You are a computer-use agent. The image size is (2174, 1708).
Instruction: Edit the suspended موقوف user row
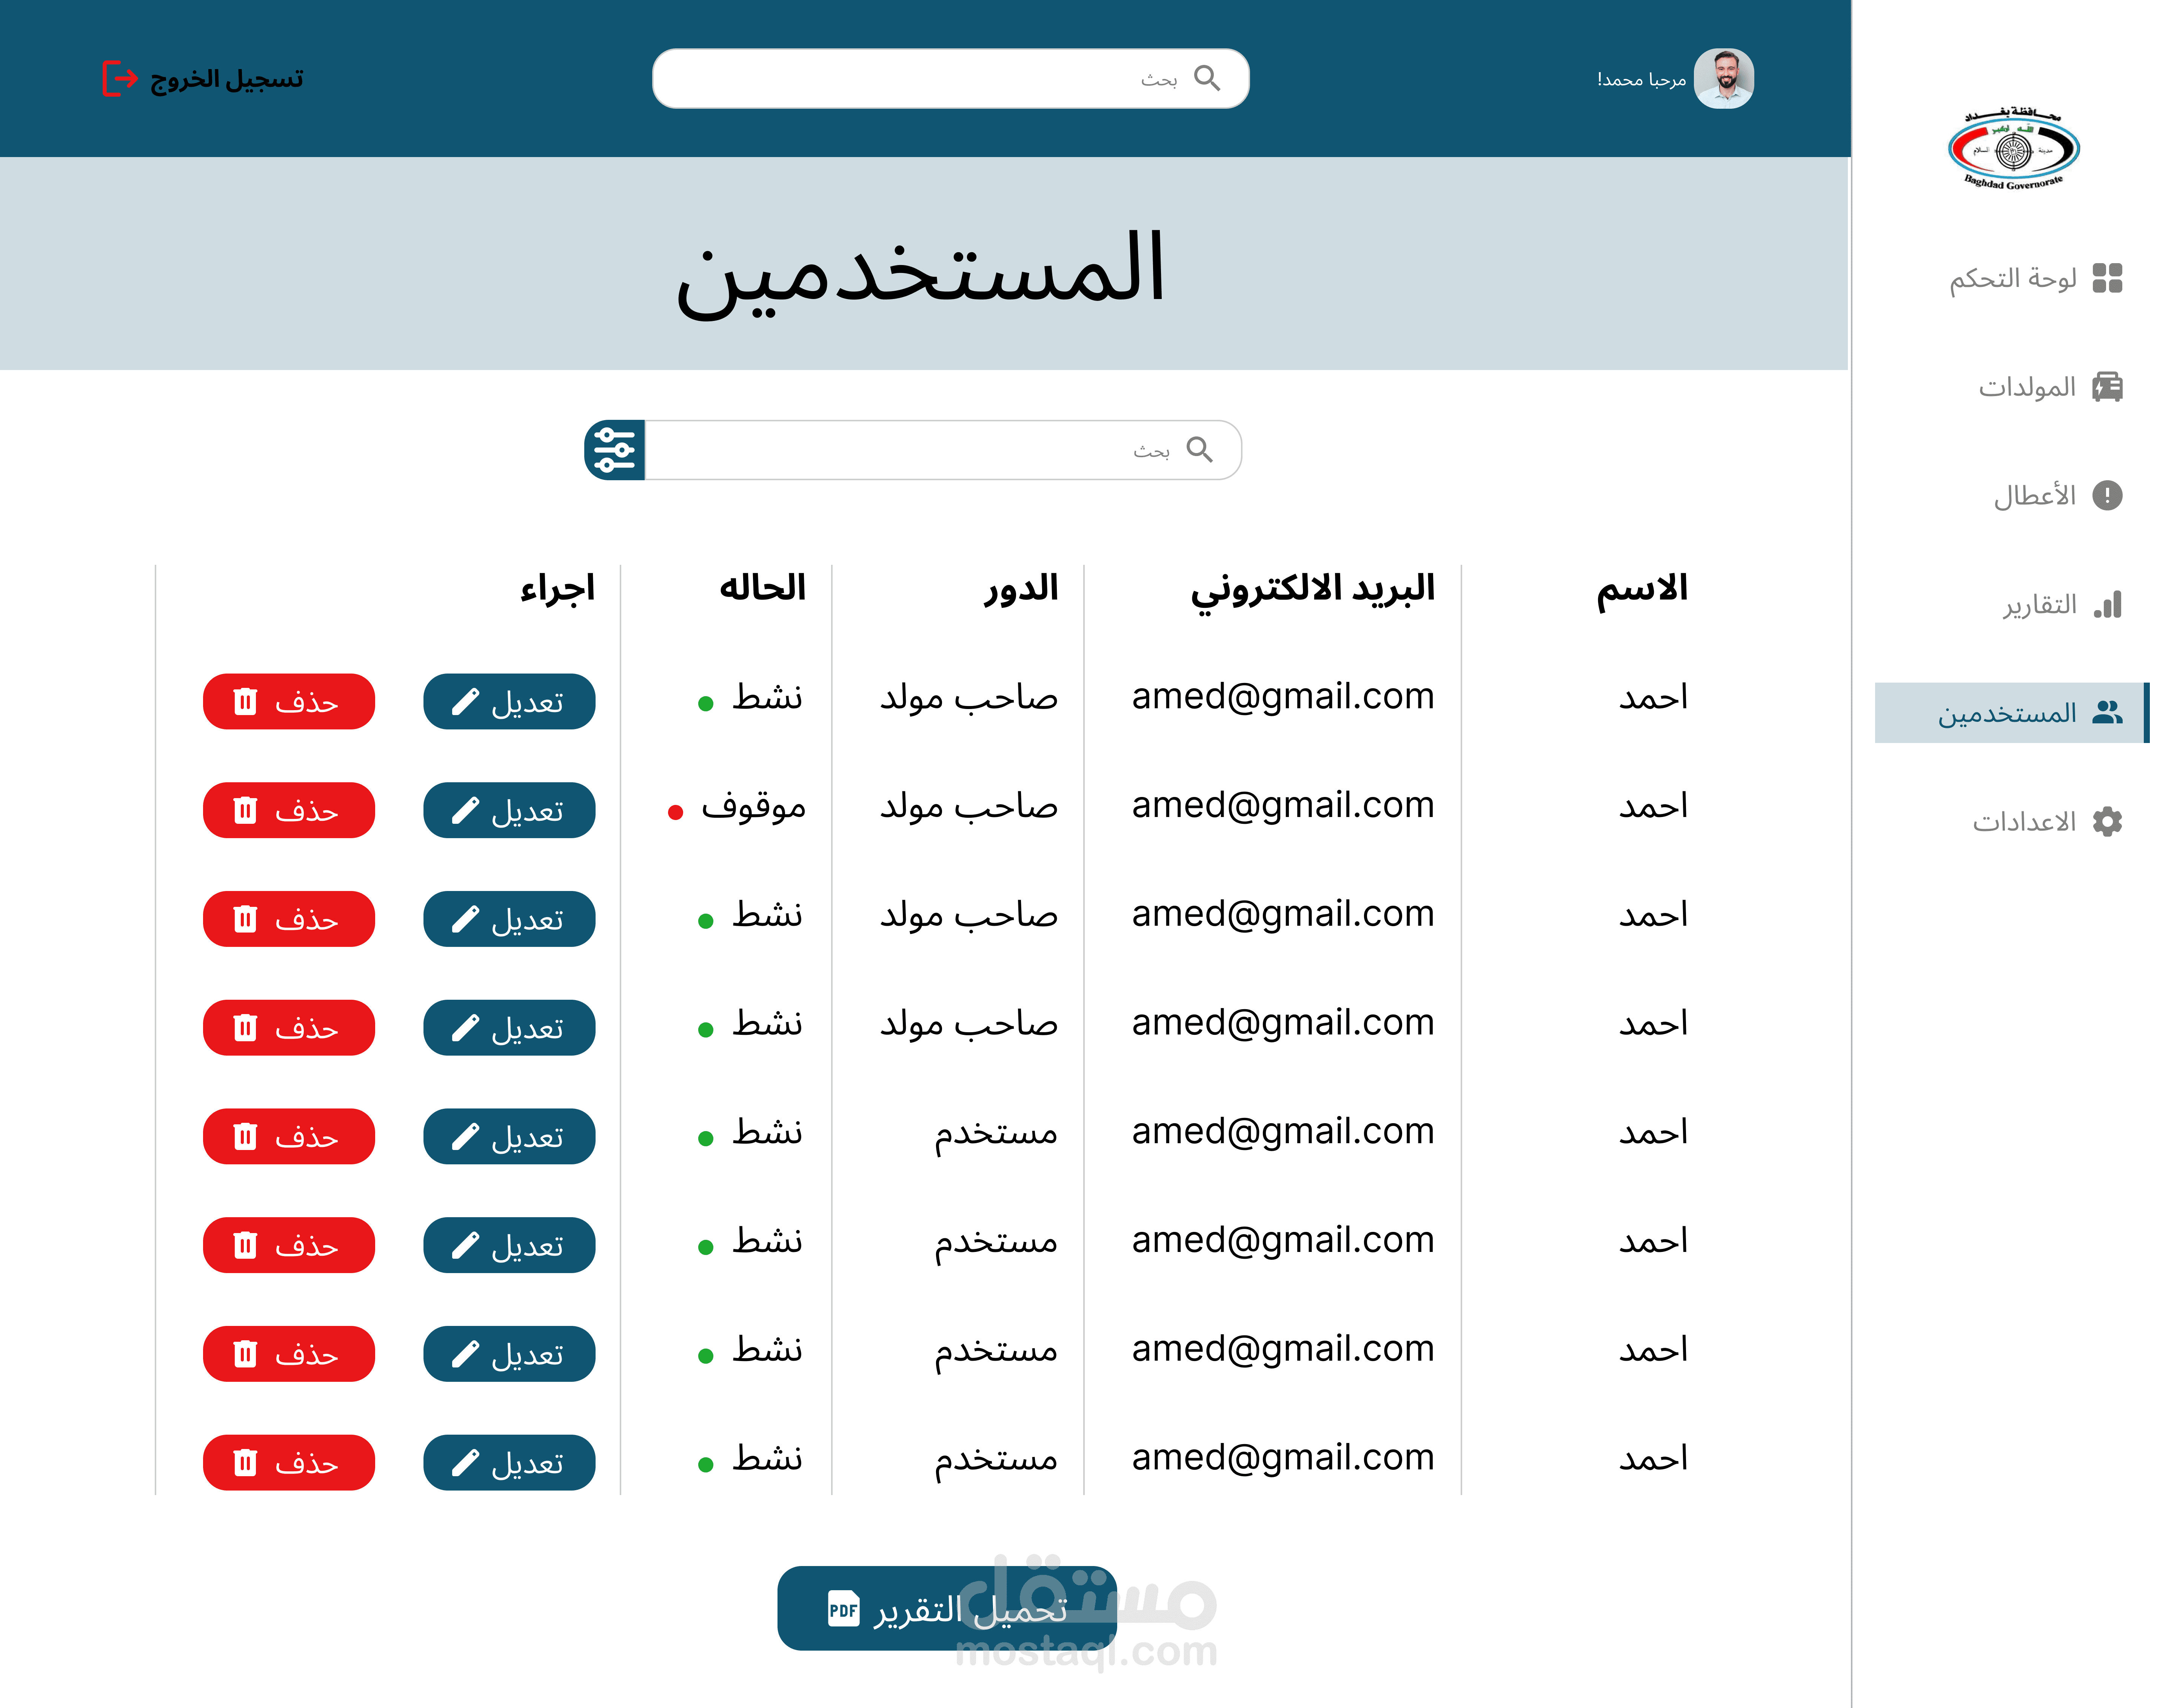point(509,810)
